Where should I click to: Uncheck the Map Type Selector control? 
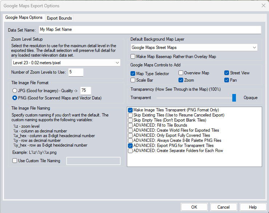pyautogui.click(x=133, y=73)
